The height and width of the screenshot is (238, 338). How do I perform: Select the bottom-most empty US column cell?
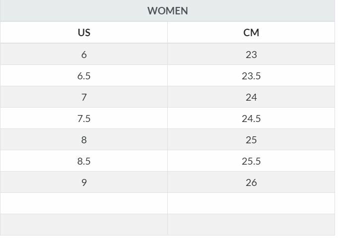[x=84, y=224]
